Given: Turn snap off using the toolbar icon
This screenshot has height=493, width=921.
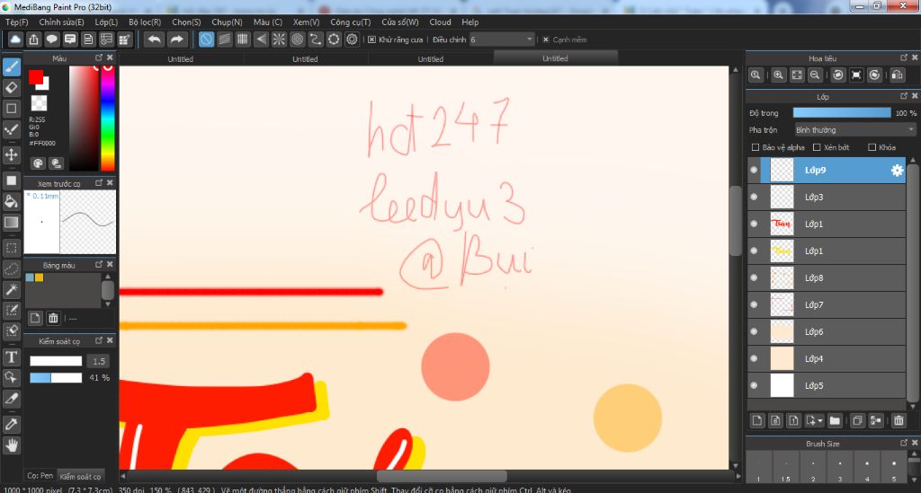Looking at the screenshot, I should [206, 40].
